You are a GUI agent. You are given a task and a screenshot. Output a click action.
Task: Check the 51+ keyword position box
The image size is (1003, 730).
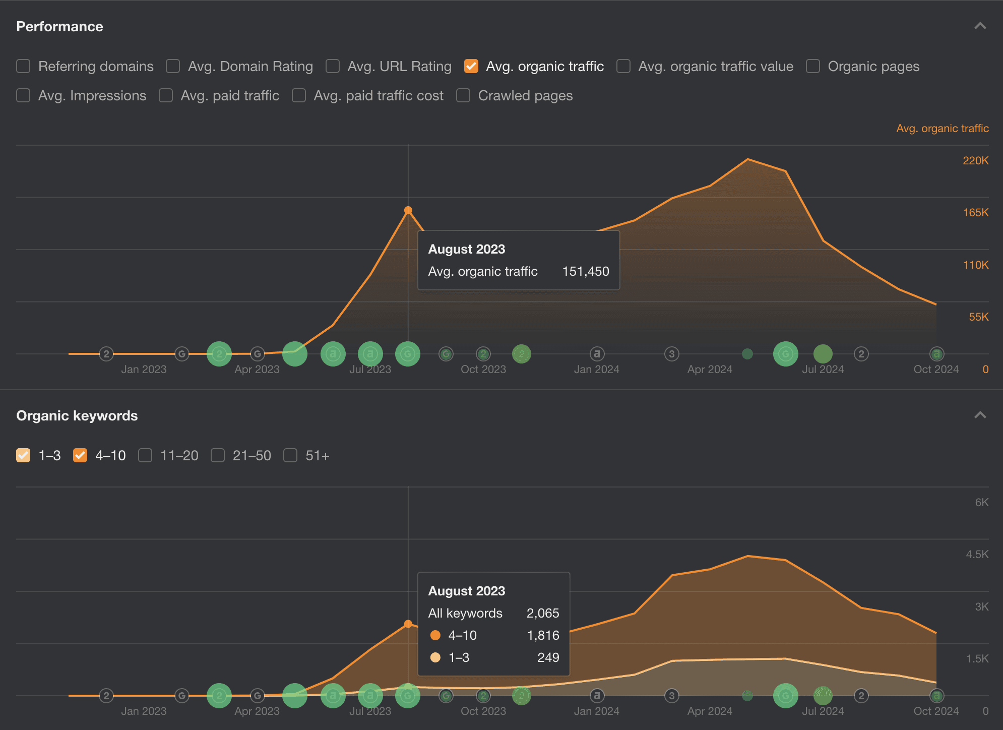[290, 455]
